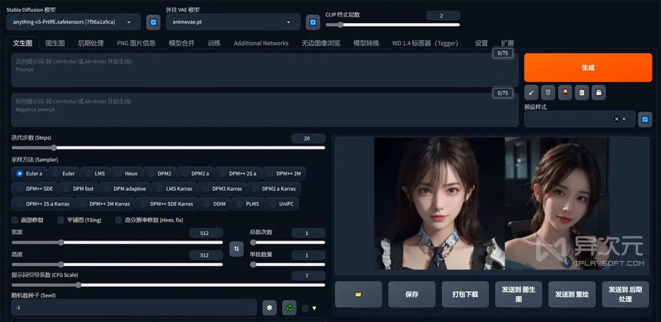Adjust the 宽度 (width) slider
The height and width of the screenshot is (322, 661).
tap(117, 243)
